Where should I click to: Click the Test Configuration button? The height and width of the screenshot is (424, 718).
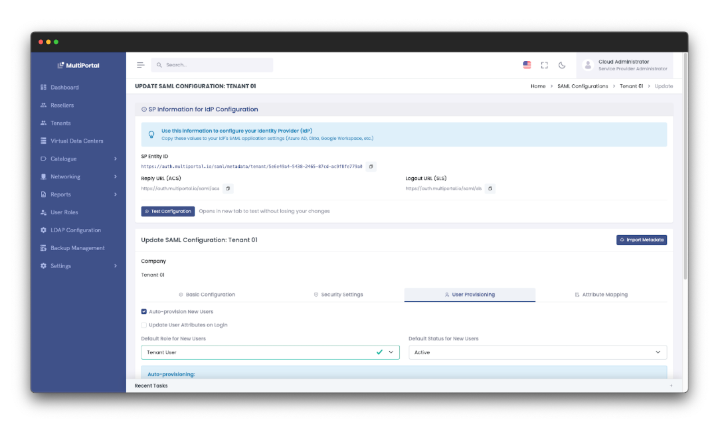click(167, 211)
